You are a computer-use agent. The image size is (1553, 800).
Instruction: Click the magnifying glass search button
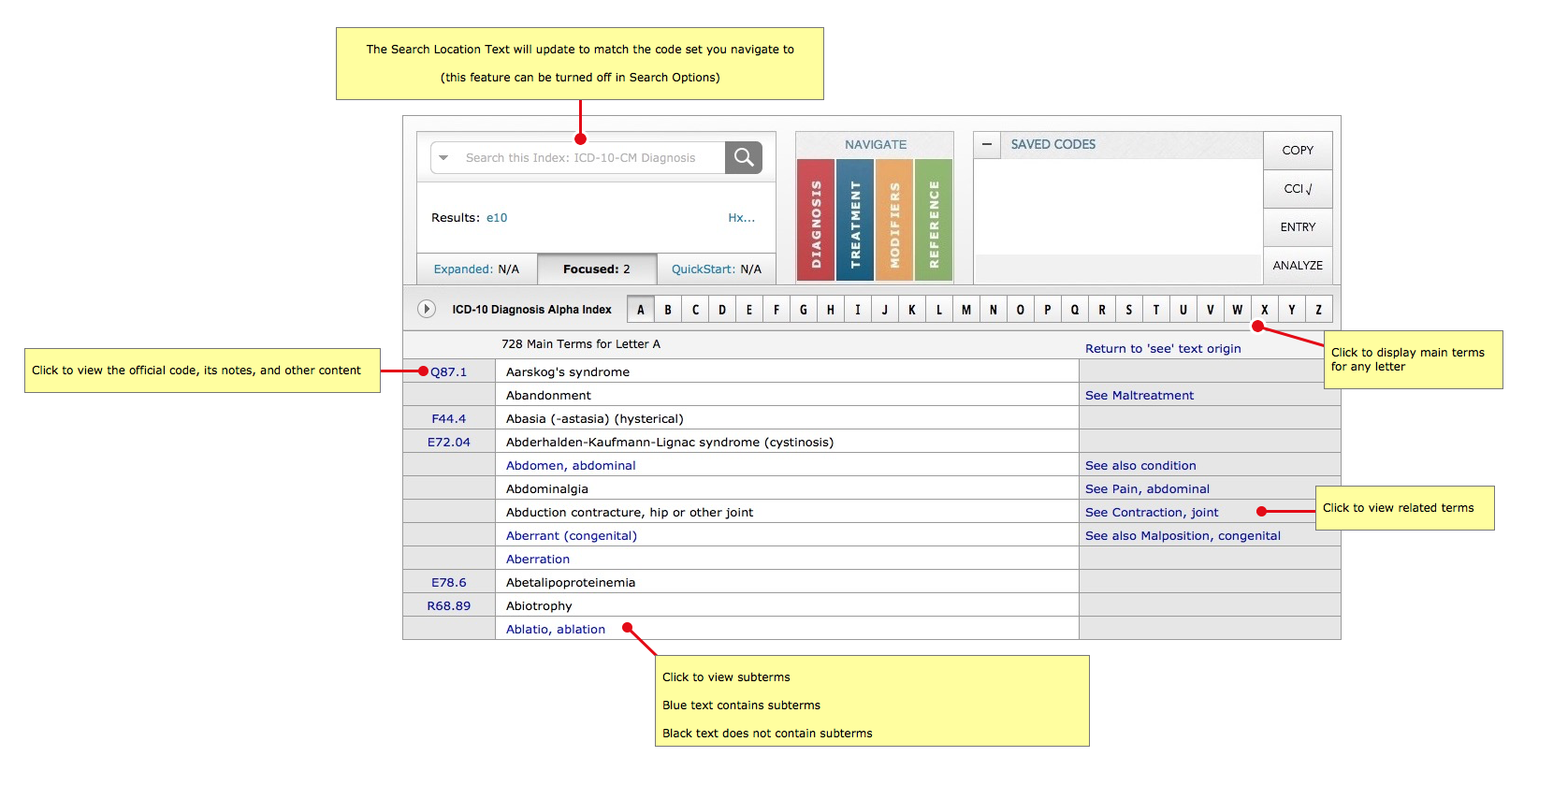(744, 157)
